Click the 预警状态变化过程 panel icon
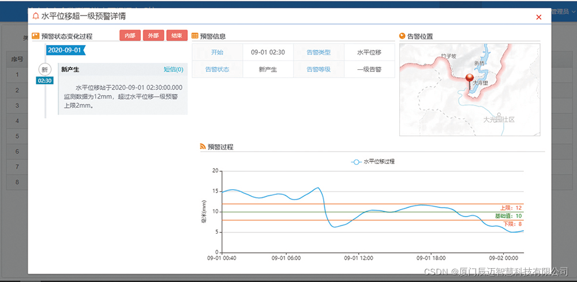Screen dimensions: 577x282 pos(36,36)
